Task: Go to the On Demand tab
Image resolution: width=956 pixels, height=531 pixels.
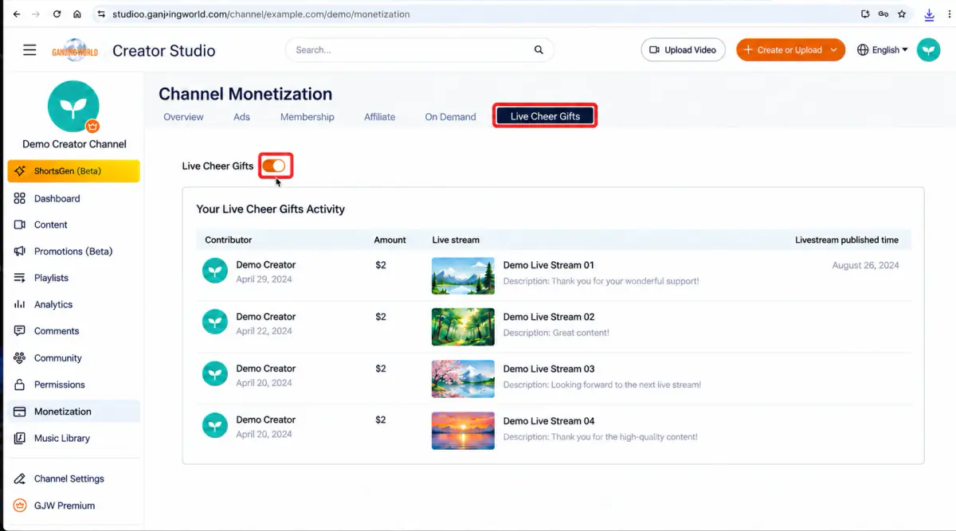Action: pyautogui.click(x=450, y=117)
